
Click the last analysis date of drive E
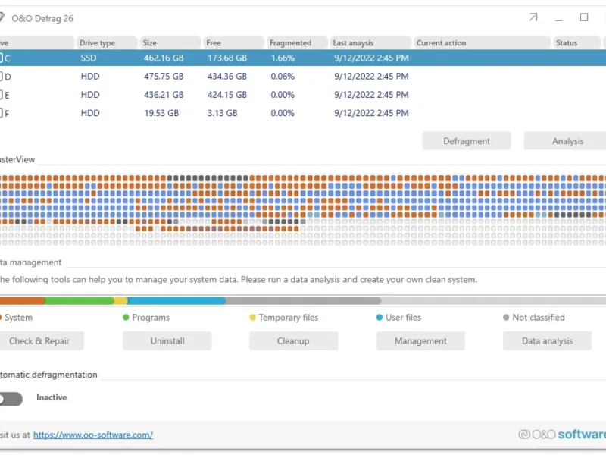pyautogui.click(x=371, y=95)
